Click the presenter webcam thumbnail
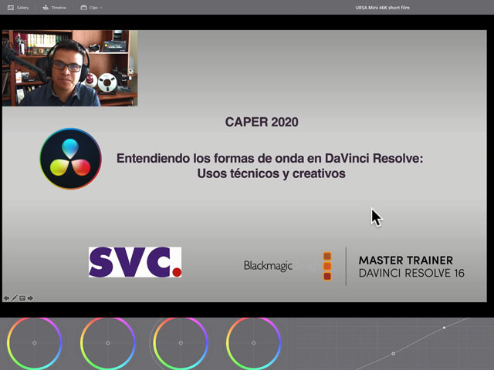This screenshot has height=370, width=494. (x=70, y=68)
